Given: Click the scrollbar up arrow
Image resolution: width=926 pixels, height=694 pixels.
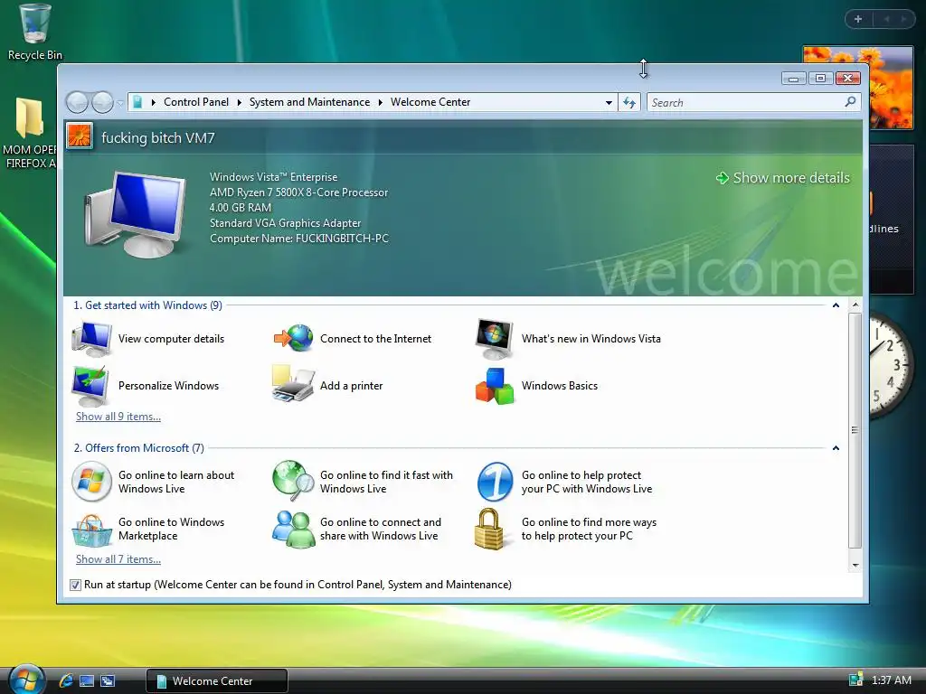Looking at the screenshot, I should point(855,305).
